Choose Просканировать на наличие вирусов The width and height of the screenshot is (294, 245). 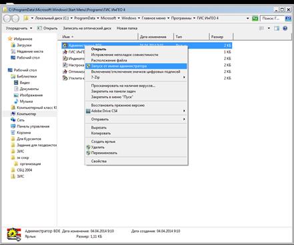136,85
